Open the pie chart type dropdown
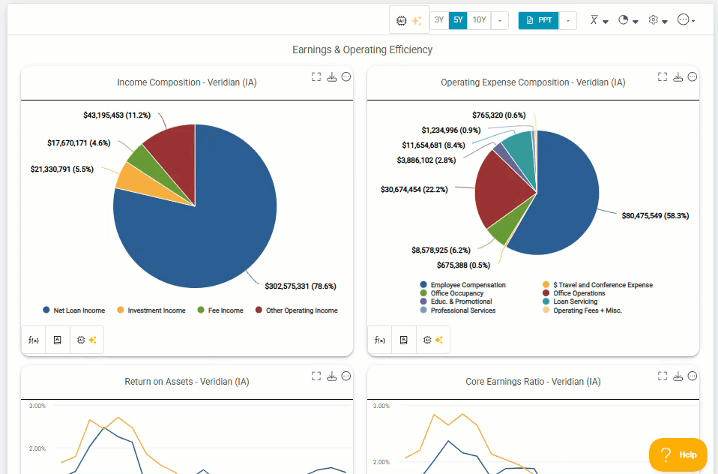This screenshot has height=474, width=718. [x=628, y=20]
